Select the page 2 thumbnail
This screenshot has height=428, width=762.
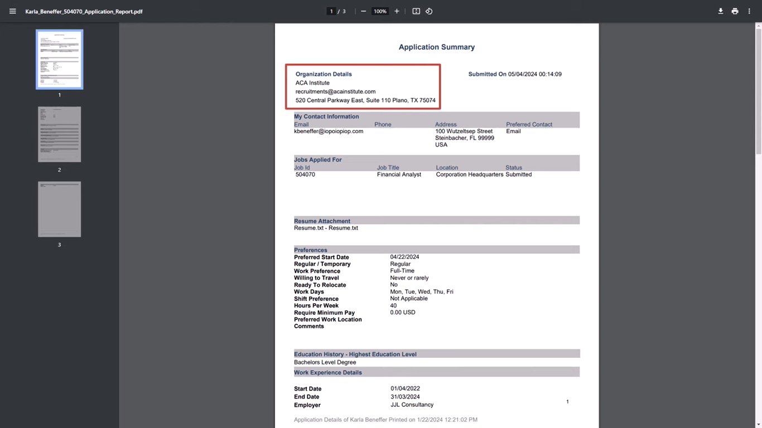click(x=59, y=134)
